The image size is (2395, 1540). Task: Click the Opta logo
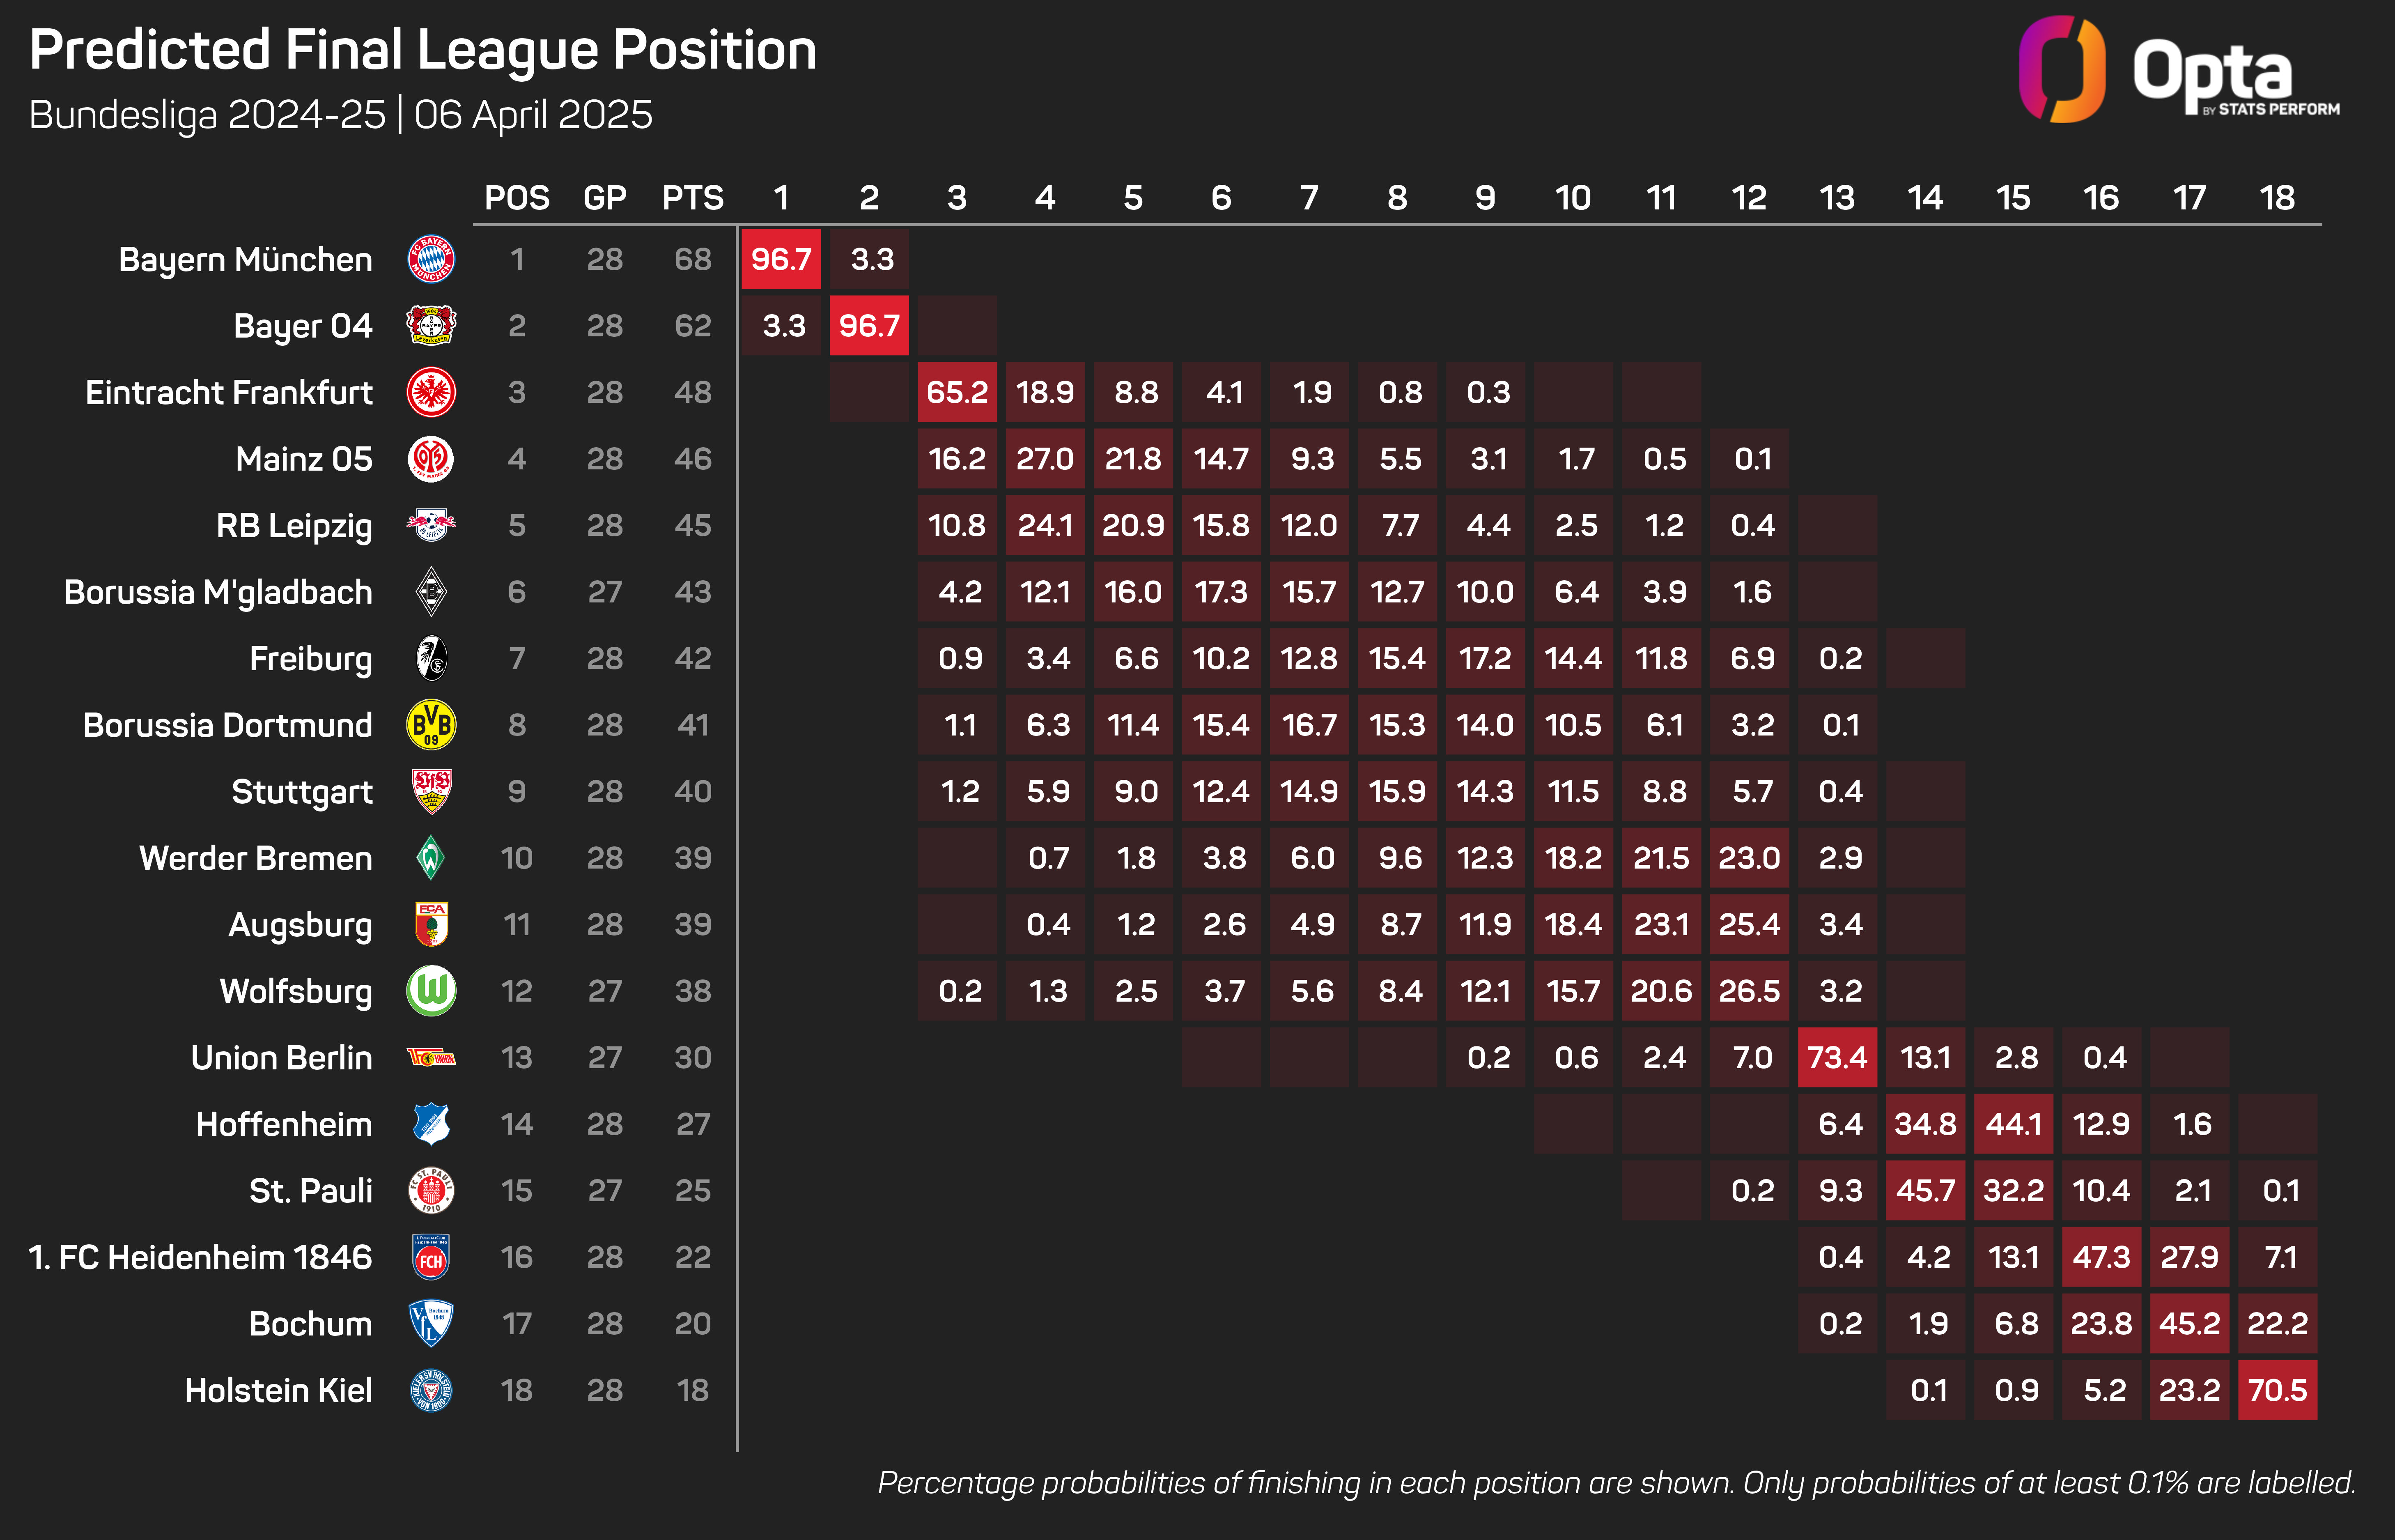point(2179,70)
